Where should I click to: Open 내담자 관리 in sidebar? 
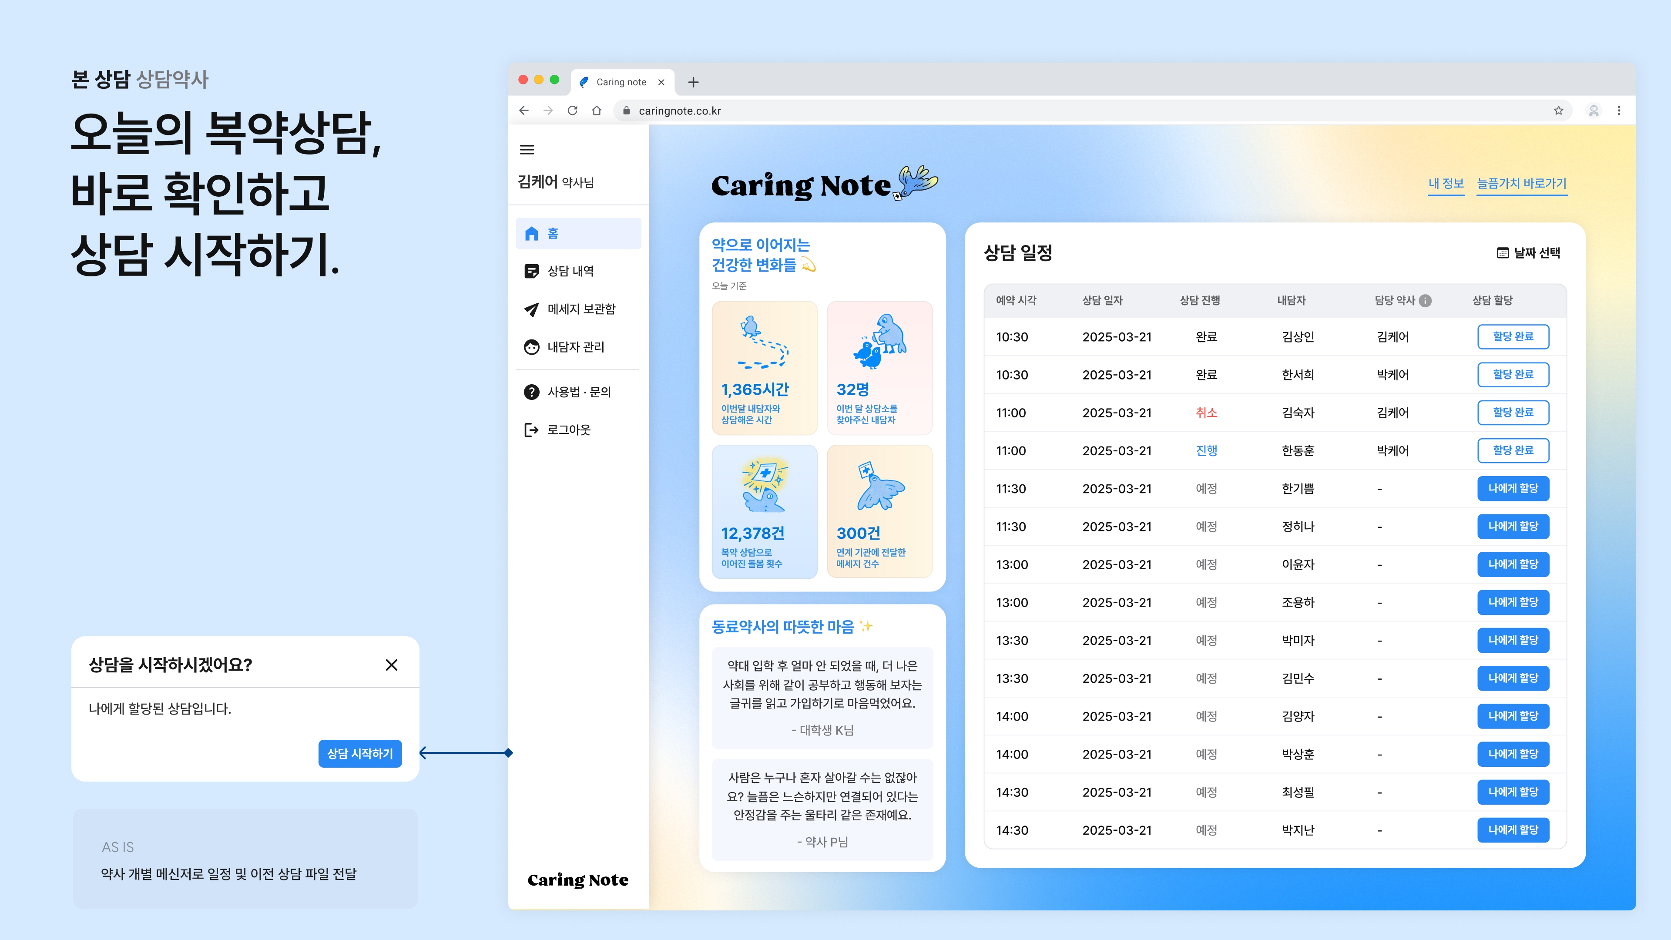pos(575,347)
